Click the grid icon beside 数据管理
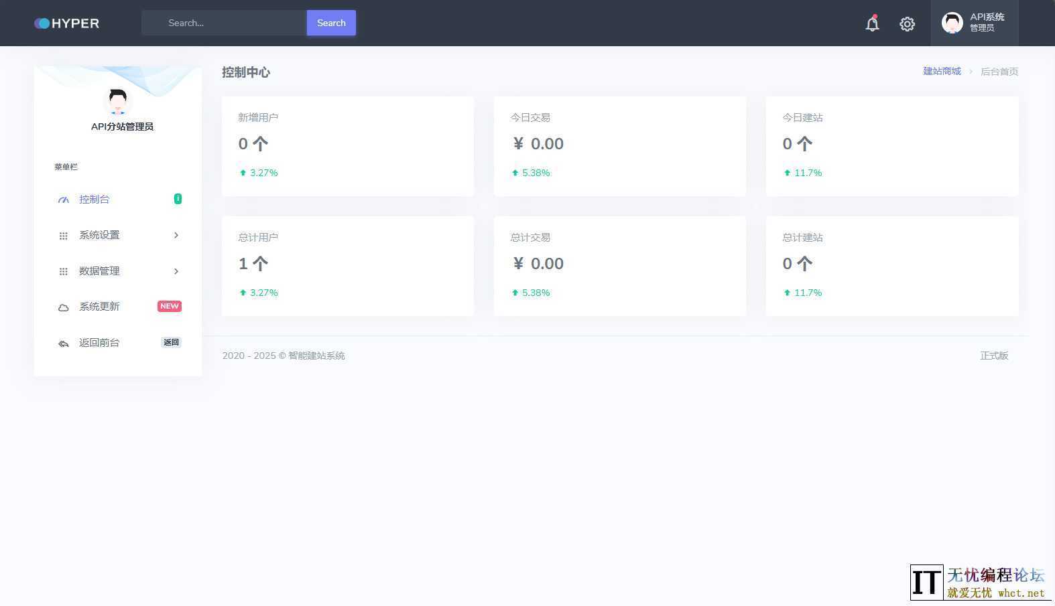This screenshot has height=606, width=1055. coord(64,271)
